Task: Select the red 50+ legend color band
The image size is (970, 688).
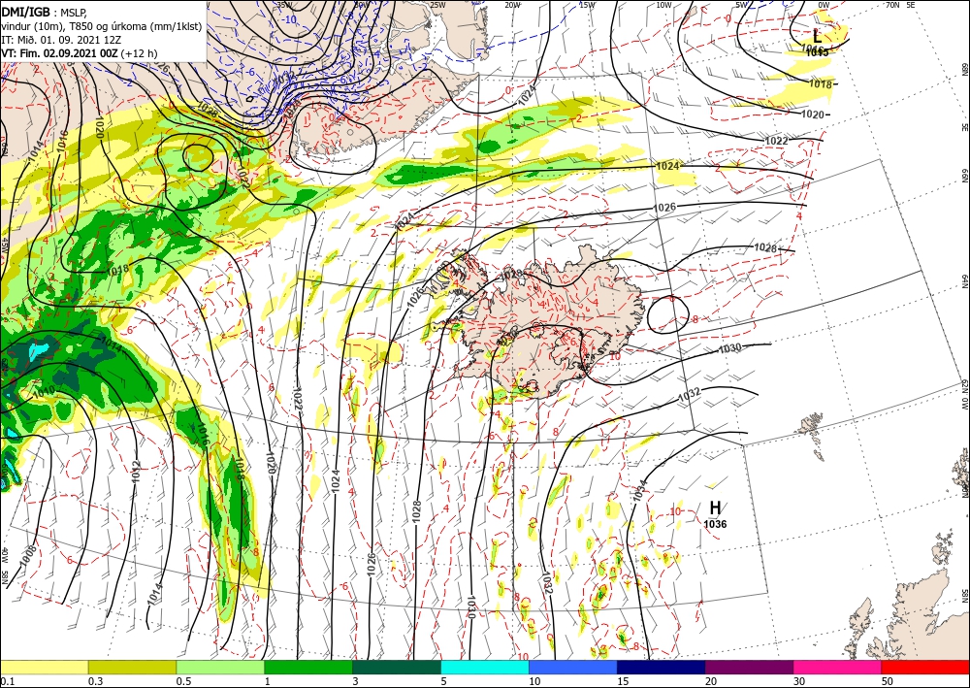Action: click(925, 667)
